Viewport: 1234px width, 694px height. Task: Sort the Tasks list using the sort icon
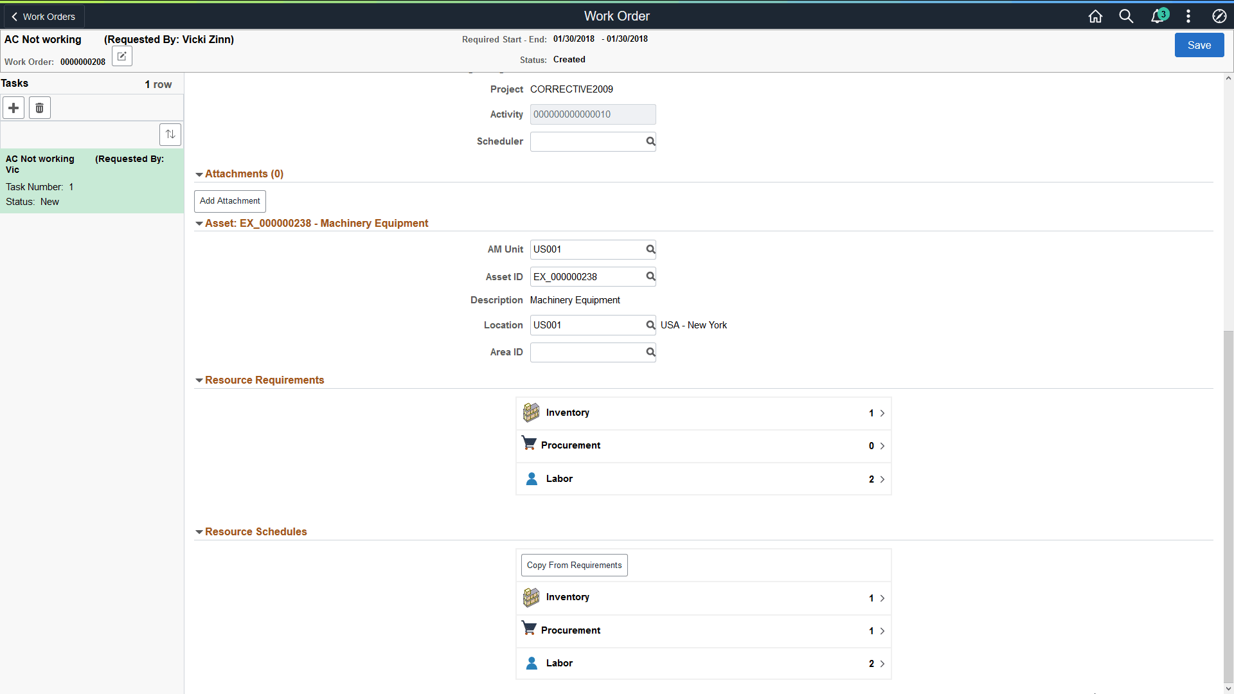pos(170,134)
